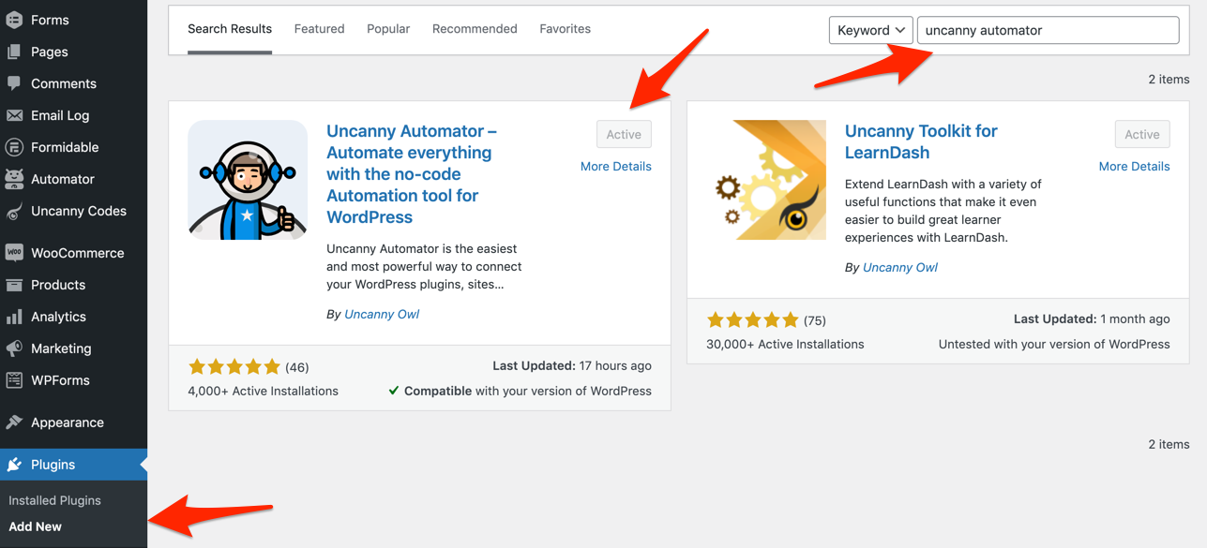Click the search plugins input field
This screenshot has width=1207, height=548.
pos(1047,30)
